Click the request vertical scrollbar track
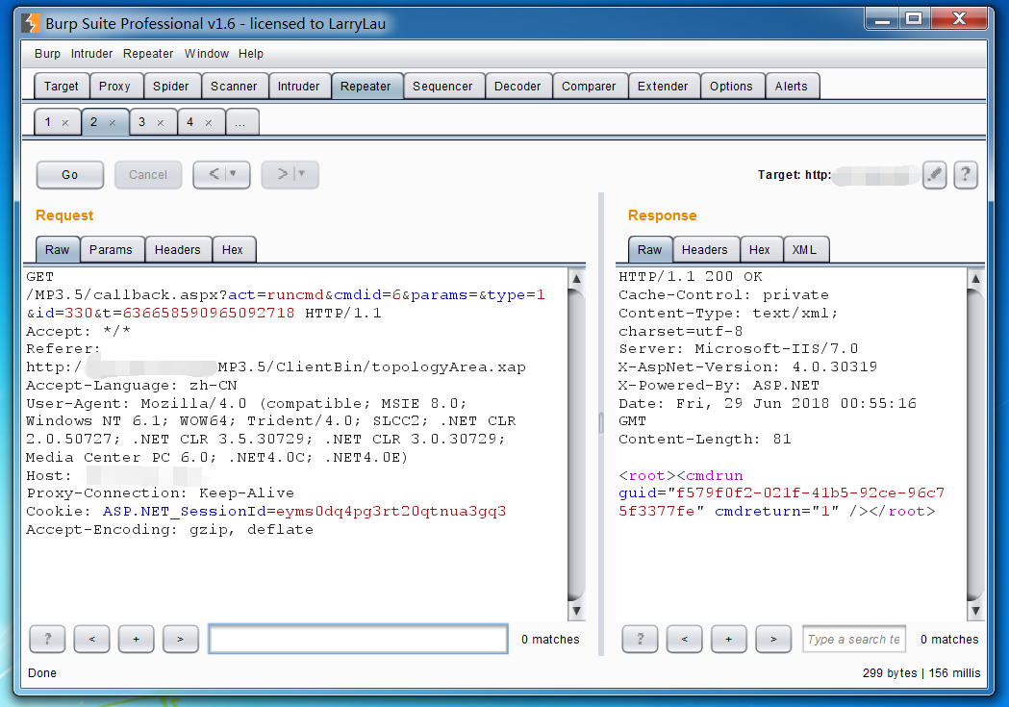 (576, 443)
